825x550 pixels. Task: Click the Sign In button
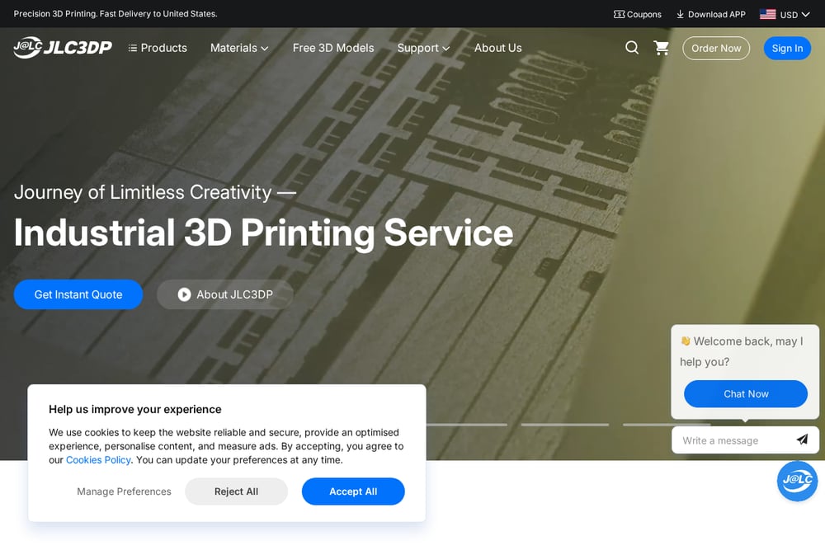point(787,49)
